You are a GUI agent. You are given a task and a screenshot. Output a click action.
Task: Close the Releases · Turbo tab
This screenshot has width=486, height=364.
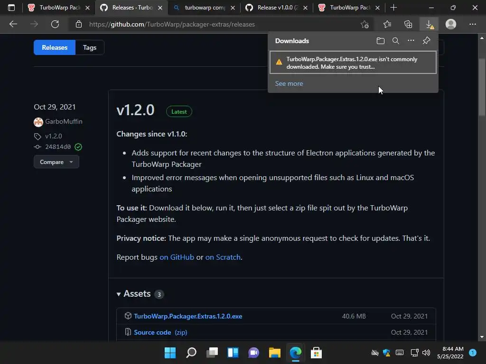coord(160,8)
